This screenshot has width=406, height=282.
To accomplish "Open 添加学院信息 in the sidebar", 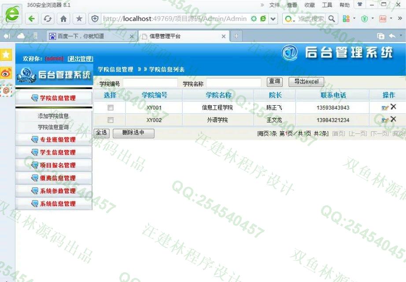I will tap(53, 116).
